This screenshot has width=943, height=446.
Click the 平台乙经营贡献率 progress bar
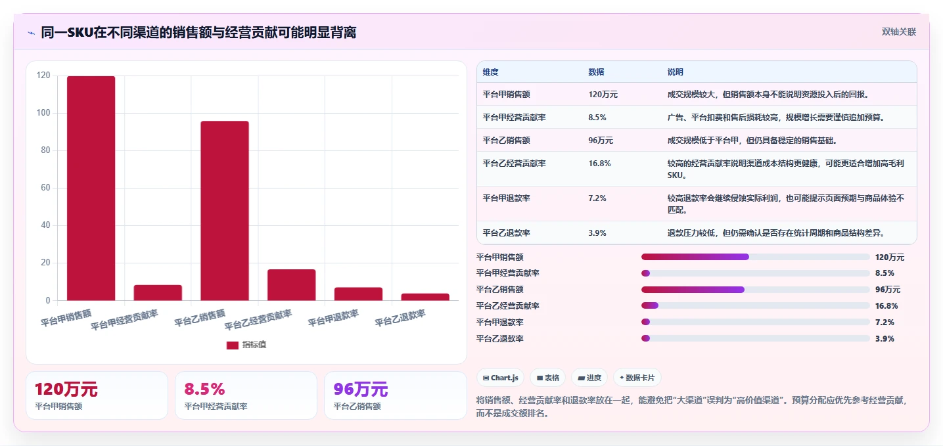[x=756, y=305]
